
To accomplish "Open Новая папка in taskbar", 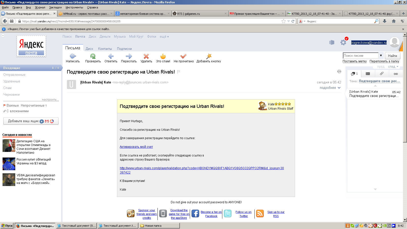I will tap(159, 226).
